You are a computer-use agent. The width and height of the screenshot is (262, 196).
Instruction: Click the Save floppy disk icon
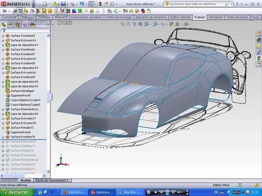point(63,4)
